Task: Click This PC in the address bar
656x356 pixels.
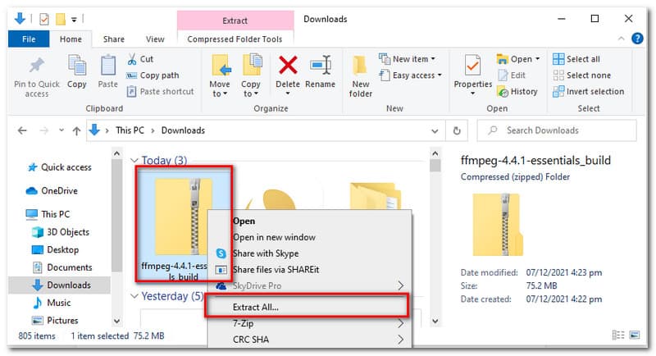Action: pos(130,130)
